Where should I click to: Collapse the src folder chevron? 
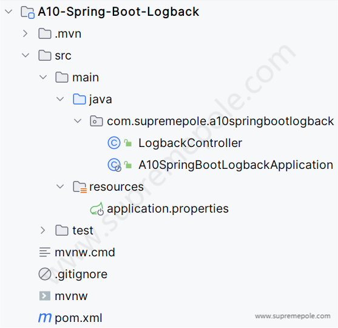click(x=25, y=55)
